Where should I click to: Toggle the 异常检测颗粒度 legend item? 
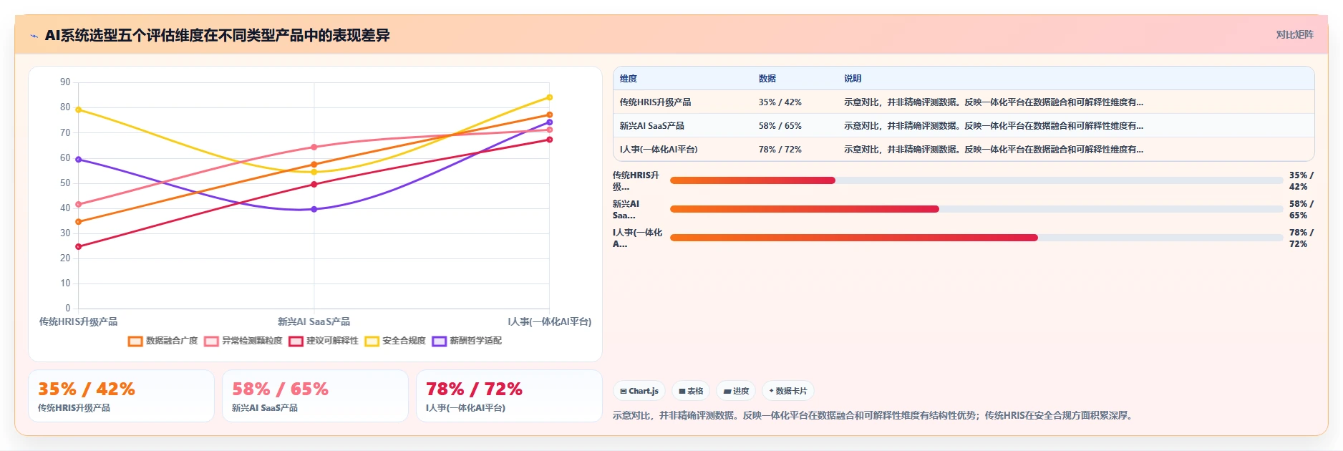243,341
